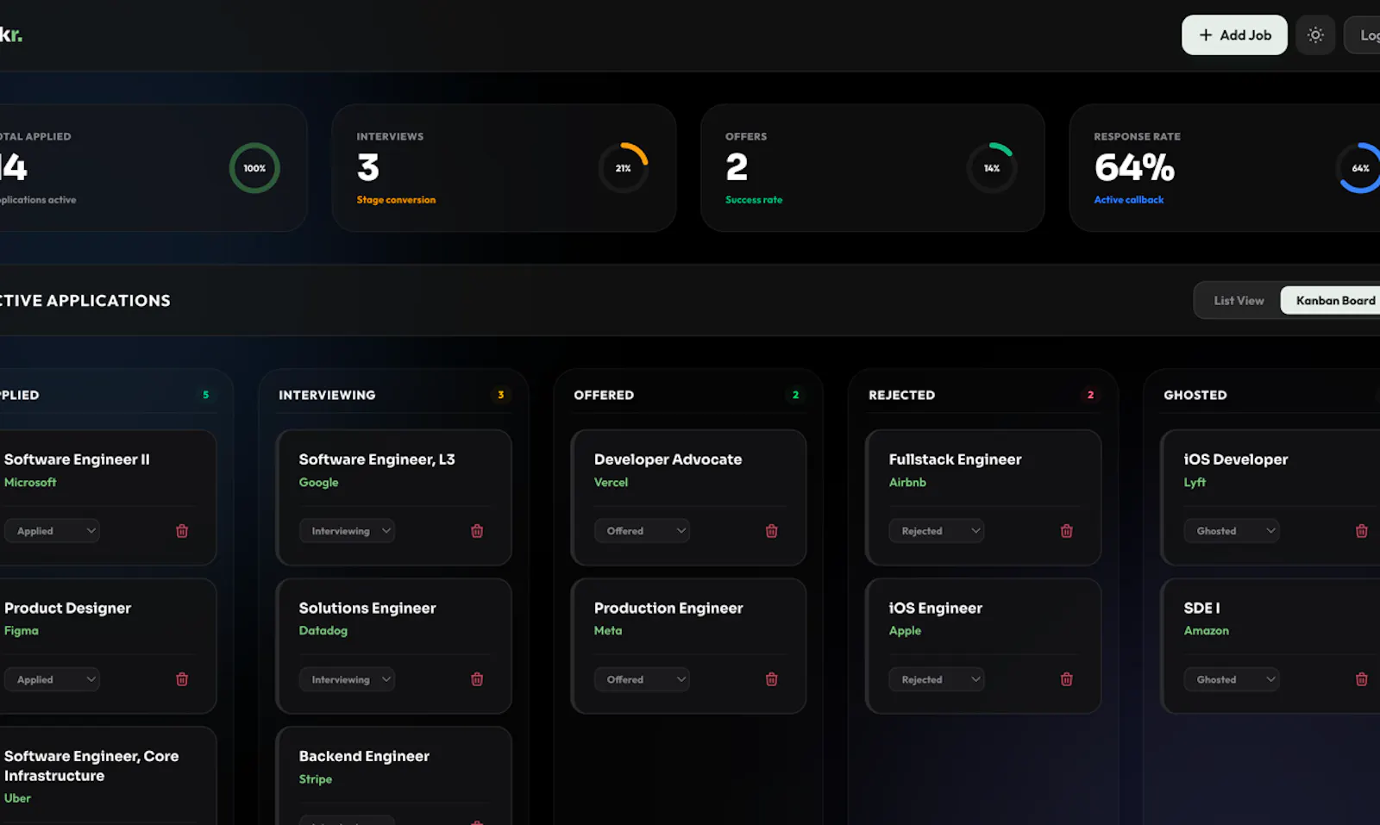The width and height of the screenshot is (1380, 825).
Task: Click the Interviewing column count badge
Action: pyautogui.click(x=500, y=395)
